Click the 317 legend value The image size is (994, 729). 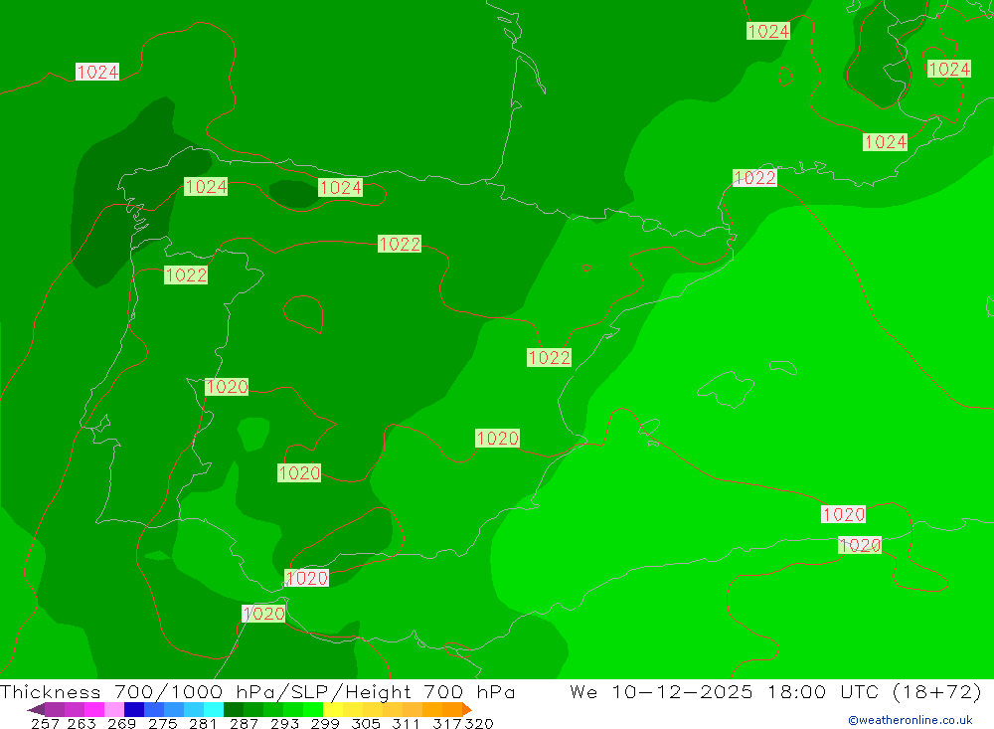click(x=447, y=723)
